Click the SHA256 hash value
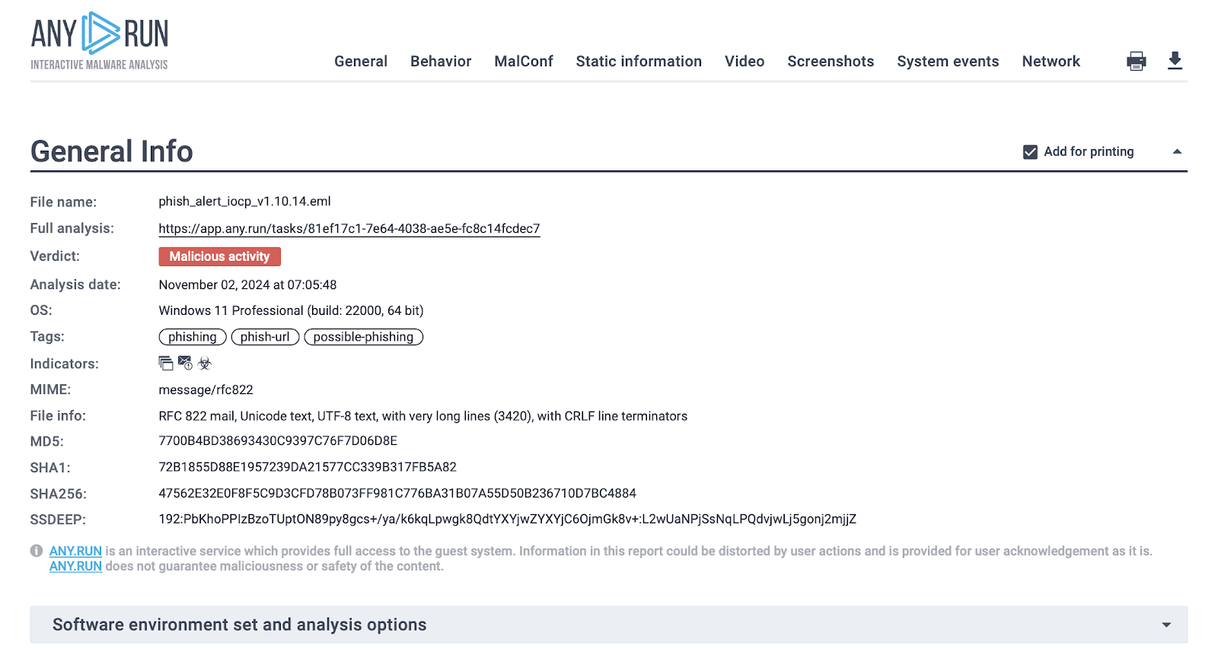Viewport: 1218px width, 661px height. (x=397, y=494)
